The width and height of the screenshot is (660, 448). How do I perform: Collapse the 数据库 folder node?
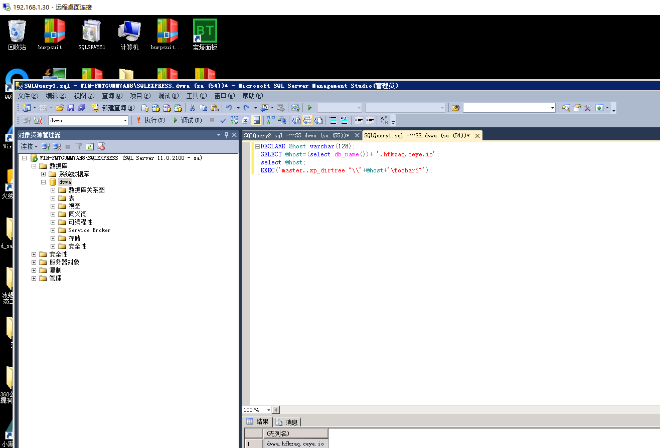click(34, 166)
